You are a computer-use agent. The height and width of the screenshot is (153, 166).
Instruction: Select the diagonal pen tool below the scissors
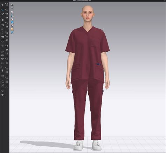click(x=2, y=85)
